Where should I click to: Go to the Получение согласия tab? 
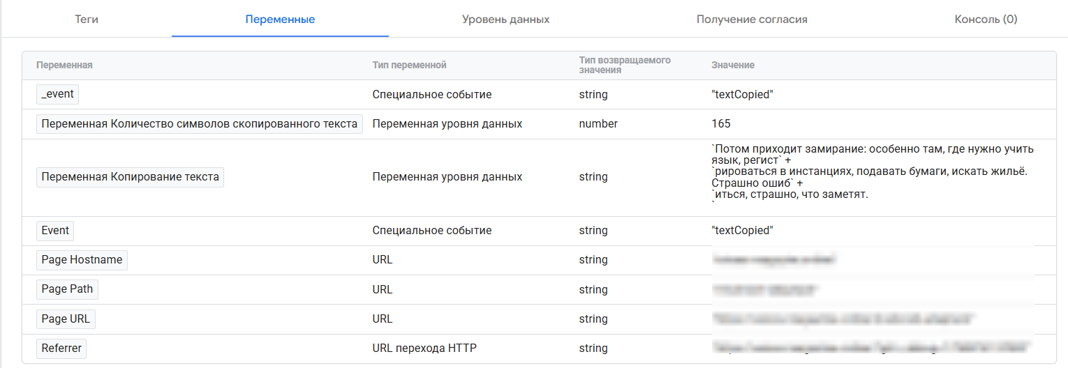tap(752, 20)
